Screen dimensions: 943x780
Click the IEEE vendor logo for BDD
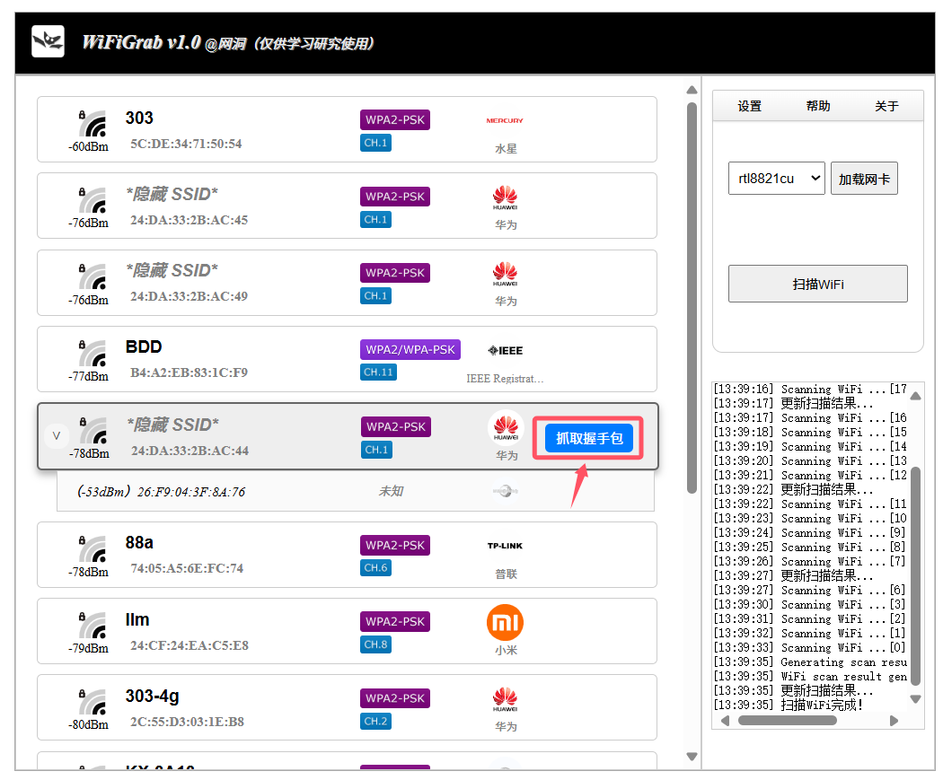coord(505,350)
